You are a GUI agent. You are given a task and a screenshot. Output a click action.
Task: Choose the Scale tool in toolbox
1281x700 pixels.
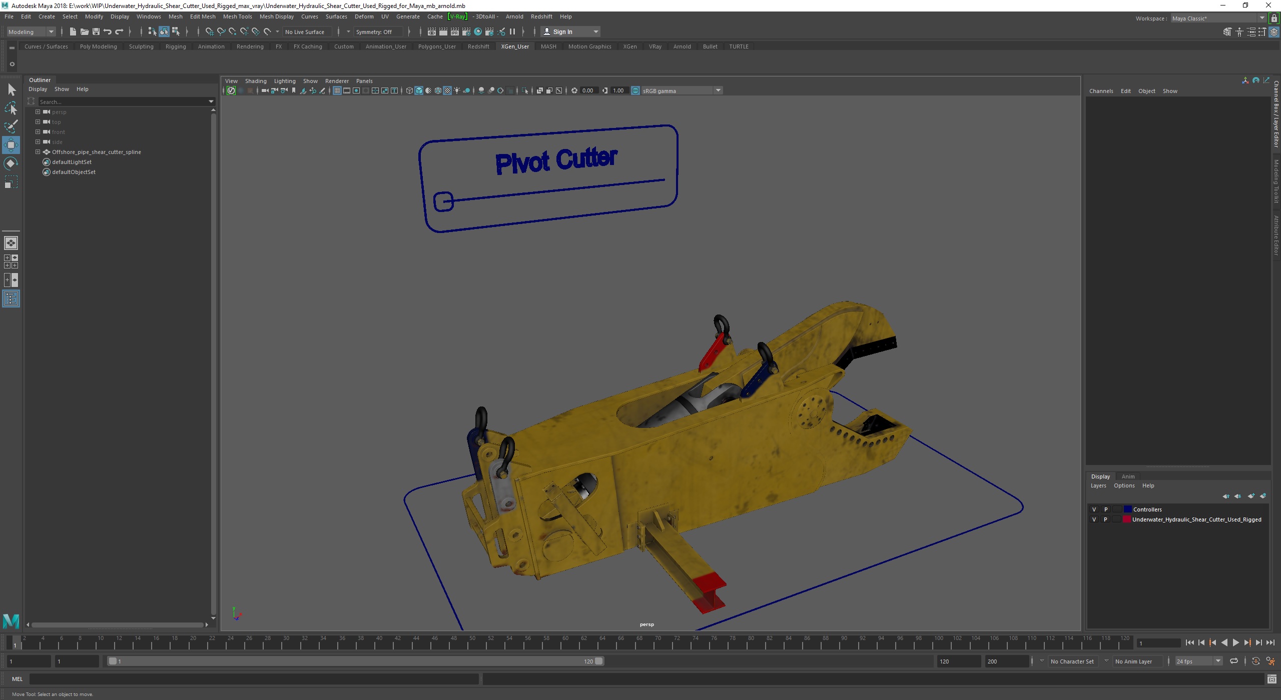11,182
